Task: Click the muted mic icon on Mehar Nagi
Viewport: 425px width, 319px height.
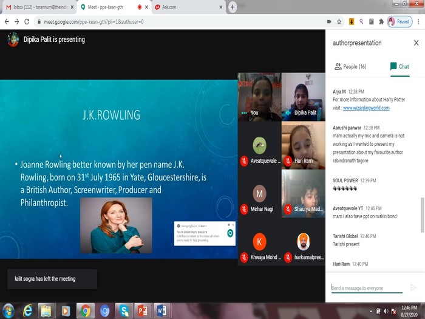Action: [244, 209]
